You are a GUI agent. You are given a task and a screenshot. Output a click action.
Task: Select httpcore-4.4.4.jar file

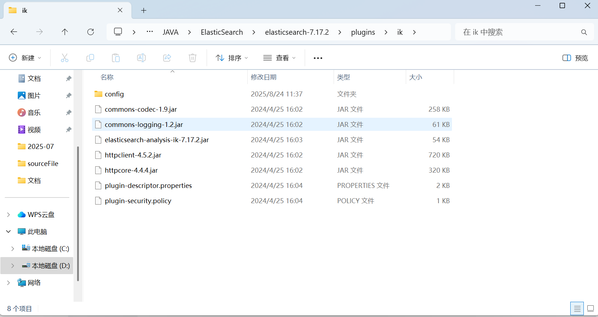tap(272, 170)
